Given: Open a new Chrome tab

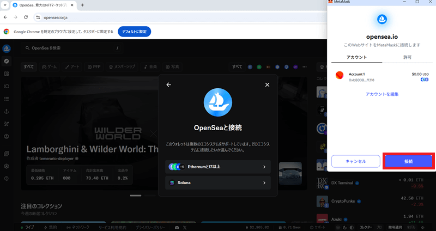Looking at the screenshot, I should [x=82, y=5].
